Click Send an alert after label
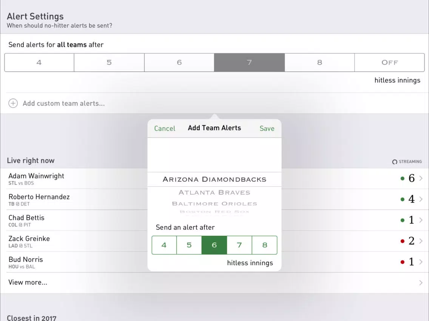Image resolution: width=429 pixels, height=321 pixels. pyautogui.click(x=185, y=228)
